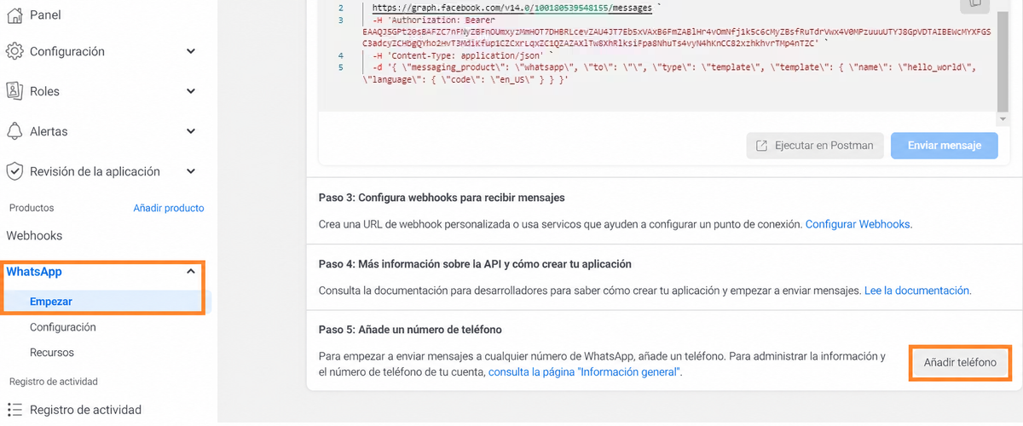Open Registro de actividad item
Viewport: 1023px width, 426px height.
85,410
